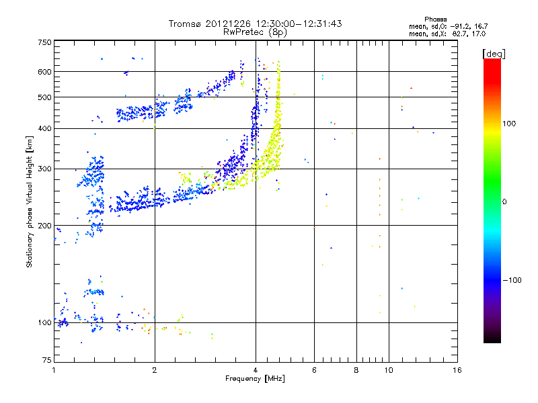Click the phase colorbar gradient

pyautogui.click(x=492, y=200)
